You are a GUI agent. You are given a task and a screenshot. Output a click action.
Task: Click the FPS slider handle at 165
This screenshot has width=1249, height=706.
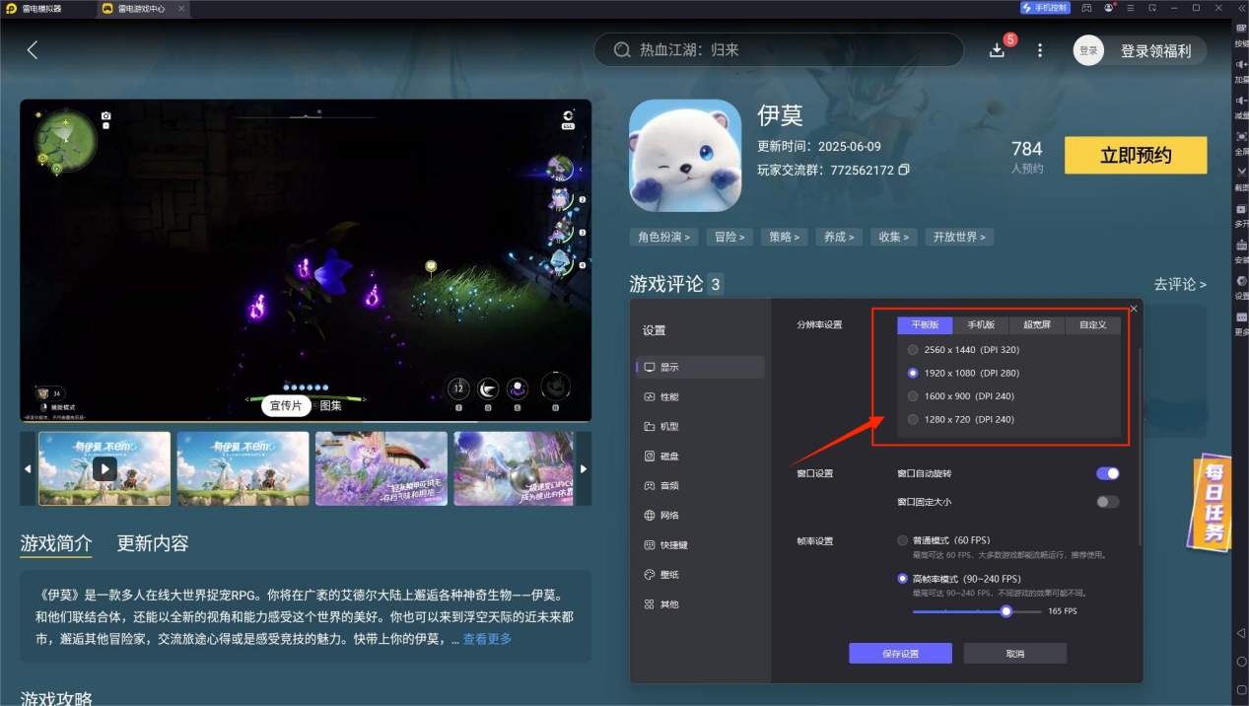pos(1006,611)
